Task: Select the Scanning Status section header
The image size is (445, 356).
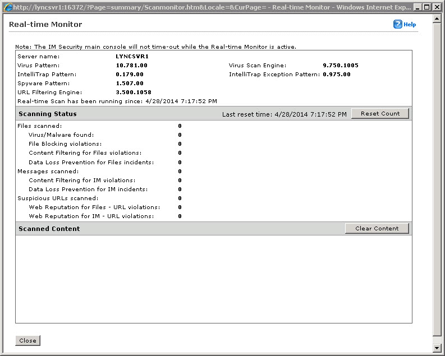Action: 48,114
